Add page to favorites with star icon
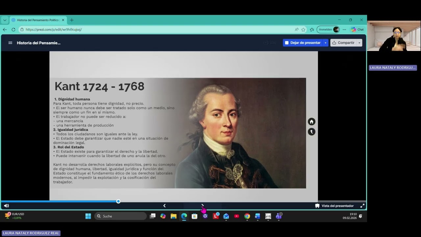This screenshot has width=421, height=237. (303, 29)
